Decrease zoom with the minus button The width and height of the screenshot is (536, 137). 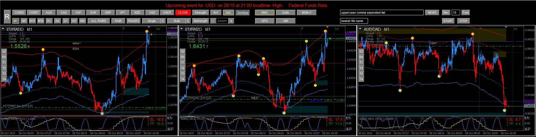coord(213,21)
